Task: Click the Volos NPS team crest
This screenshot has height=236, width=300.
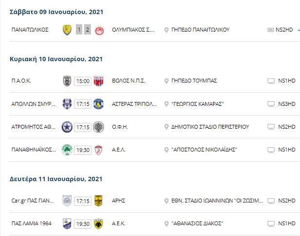Action: [99, 81]
